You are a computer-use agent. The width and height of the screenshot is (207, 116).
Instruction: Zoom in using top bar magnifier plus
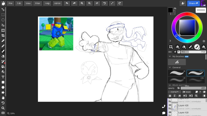point(82,3)
